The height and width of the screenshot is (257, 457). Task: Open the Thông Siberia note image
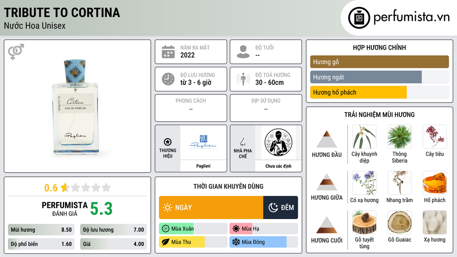coord(399,137)
